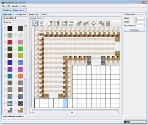The width and height of the screenshot is (148, 125).
Task: Pick the gold ore texture swatch
Action: pos(10,89)
